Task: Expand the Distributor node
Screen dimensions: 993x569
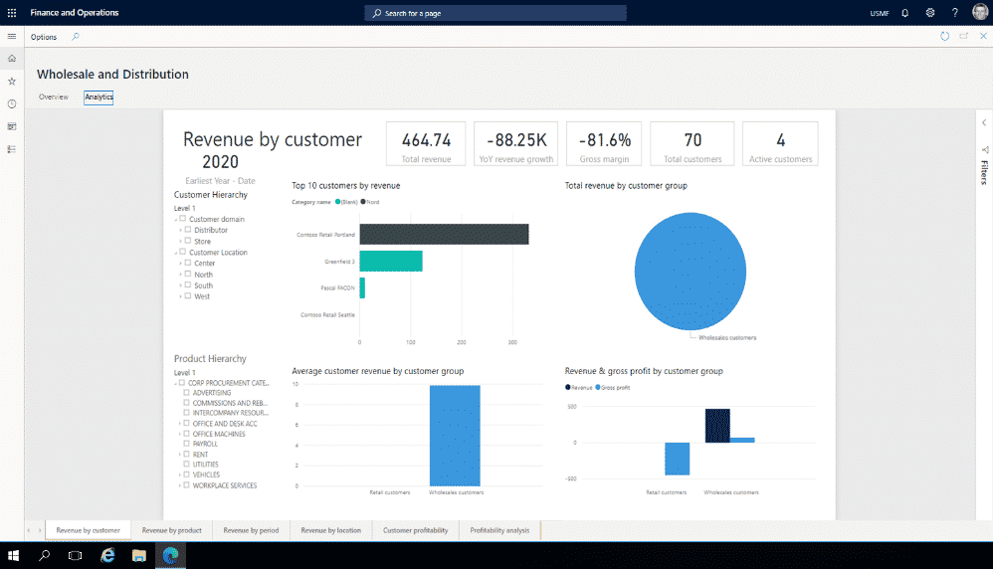Action: point(180,231)
